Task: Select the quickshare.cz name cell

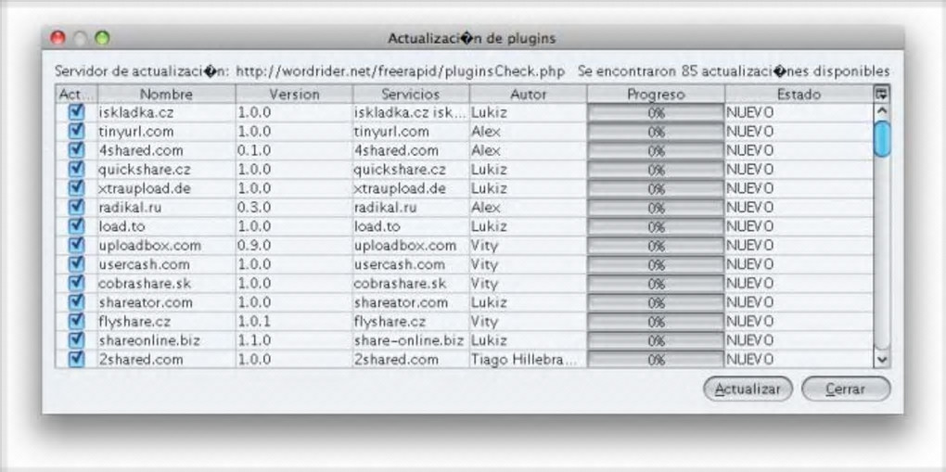Action: (x=167, y=169)
